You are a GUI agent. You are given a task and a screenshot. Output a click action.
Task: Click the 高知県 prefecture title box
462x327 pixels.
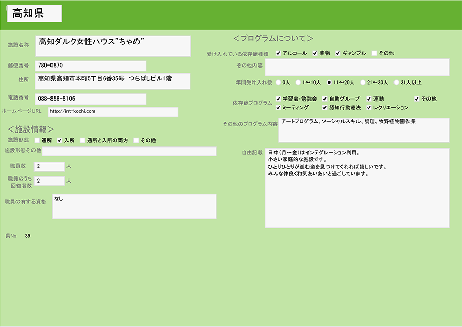point(35,13)
